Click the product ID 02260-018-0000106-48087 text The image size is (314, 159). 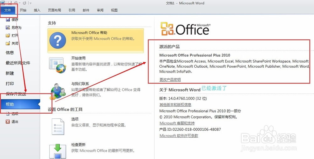click(197, 129)
